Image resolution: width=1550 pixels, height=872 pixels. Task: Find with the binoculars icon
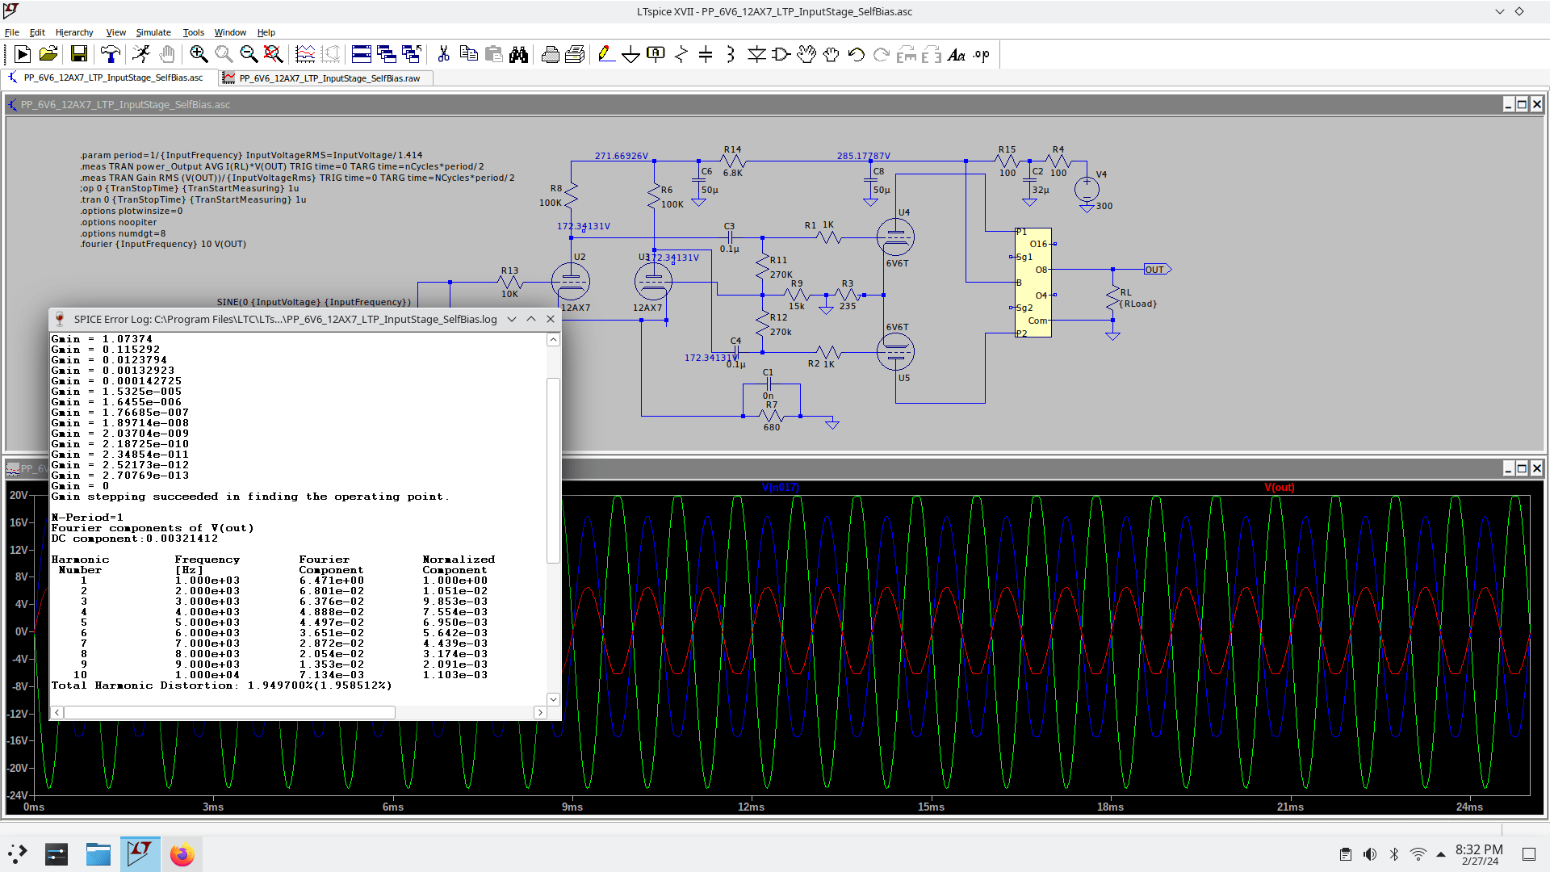point(518,54)
